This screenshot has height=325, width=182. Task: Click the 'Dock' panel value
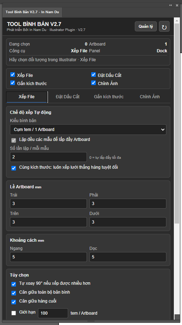pos(162,51)
